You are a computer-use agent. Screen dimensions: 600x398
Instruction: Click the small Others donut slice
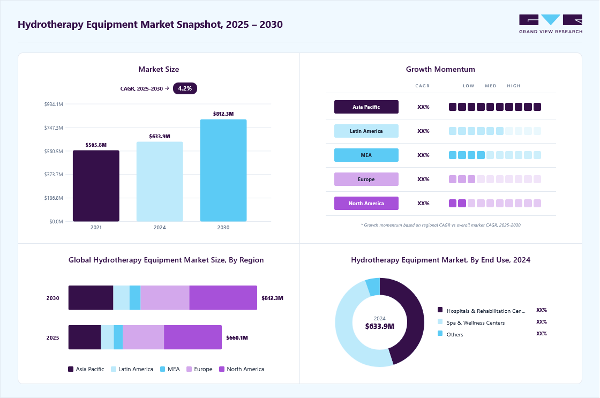click(373, 287)
